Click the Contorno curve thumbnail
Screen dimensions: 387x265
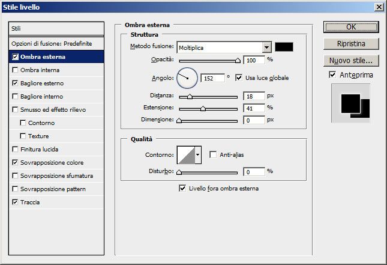pos(186,155)
